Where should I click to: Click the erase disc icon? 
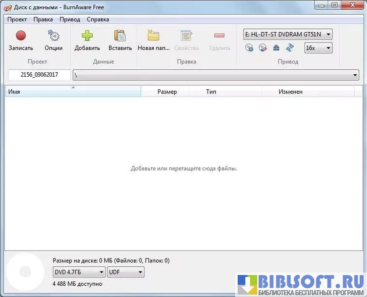coord(263,48)
